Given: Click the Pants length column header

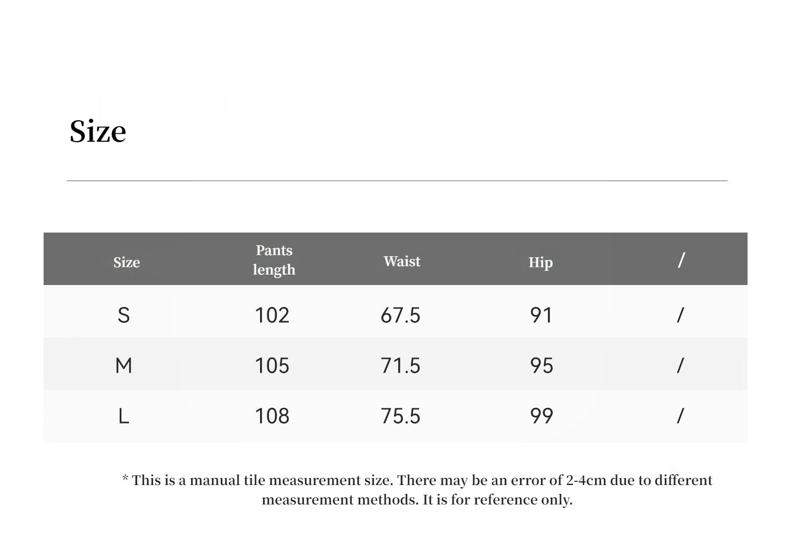Looking at the screenshot, I should click(x=274, y=260).
